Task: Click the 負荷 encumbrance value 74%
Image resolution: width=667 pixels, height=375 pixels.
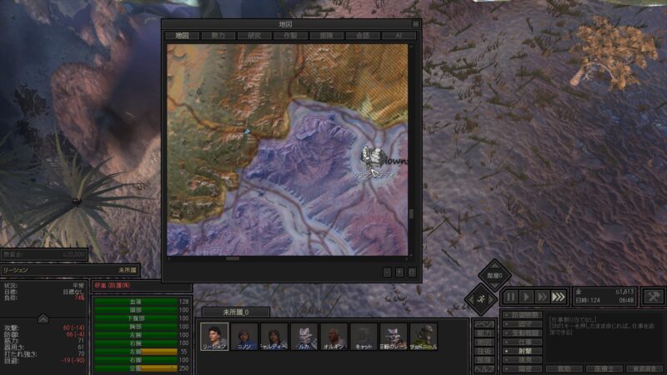Action: point(79,298)
